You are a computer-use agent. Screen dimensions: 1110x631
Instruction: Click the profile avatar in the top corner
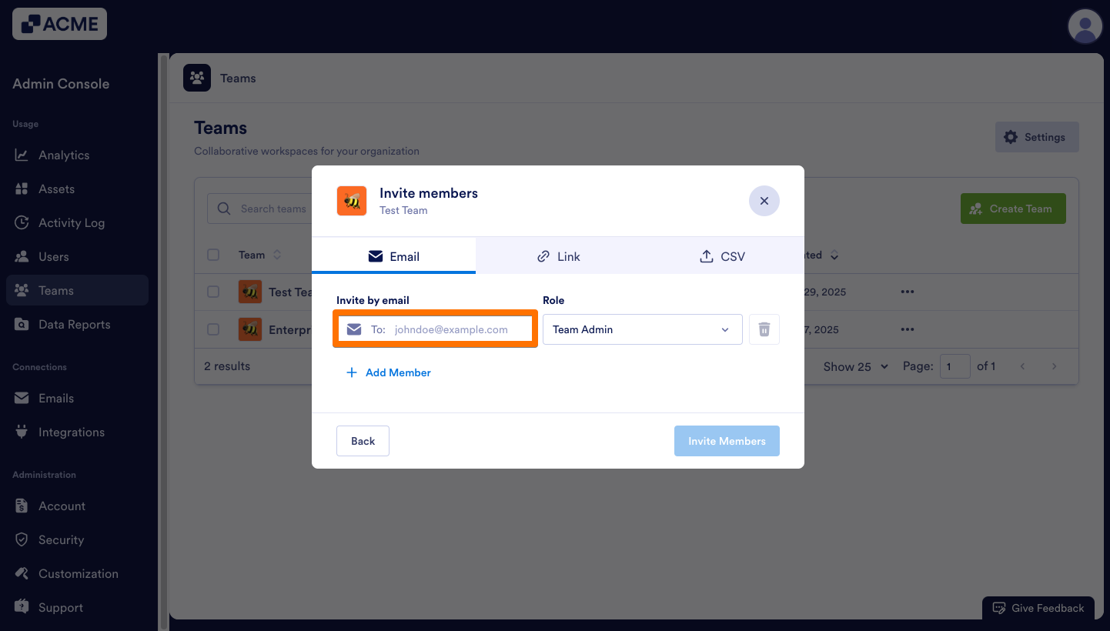1085,25
